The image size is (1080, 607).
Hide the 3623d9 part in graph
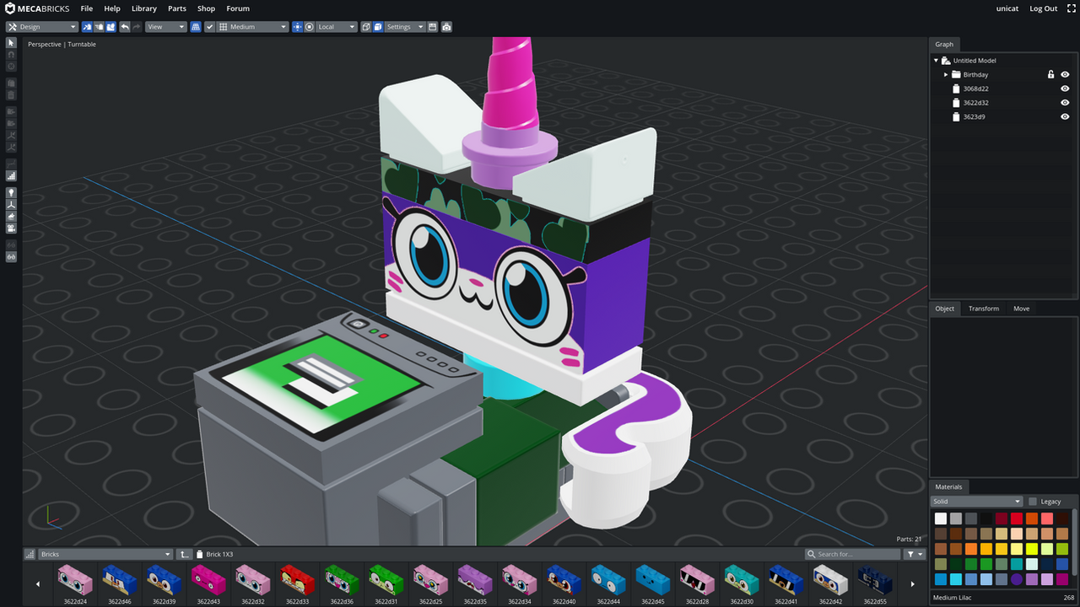coord(1065,116)
